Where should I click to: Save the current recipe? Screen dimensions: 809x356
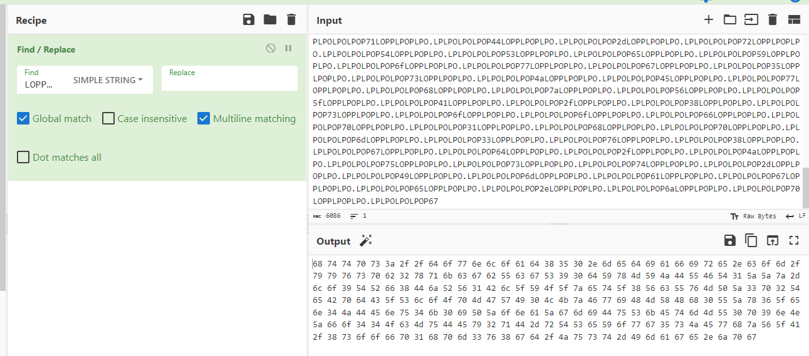point(249,20)
